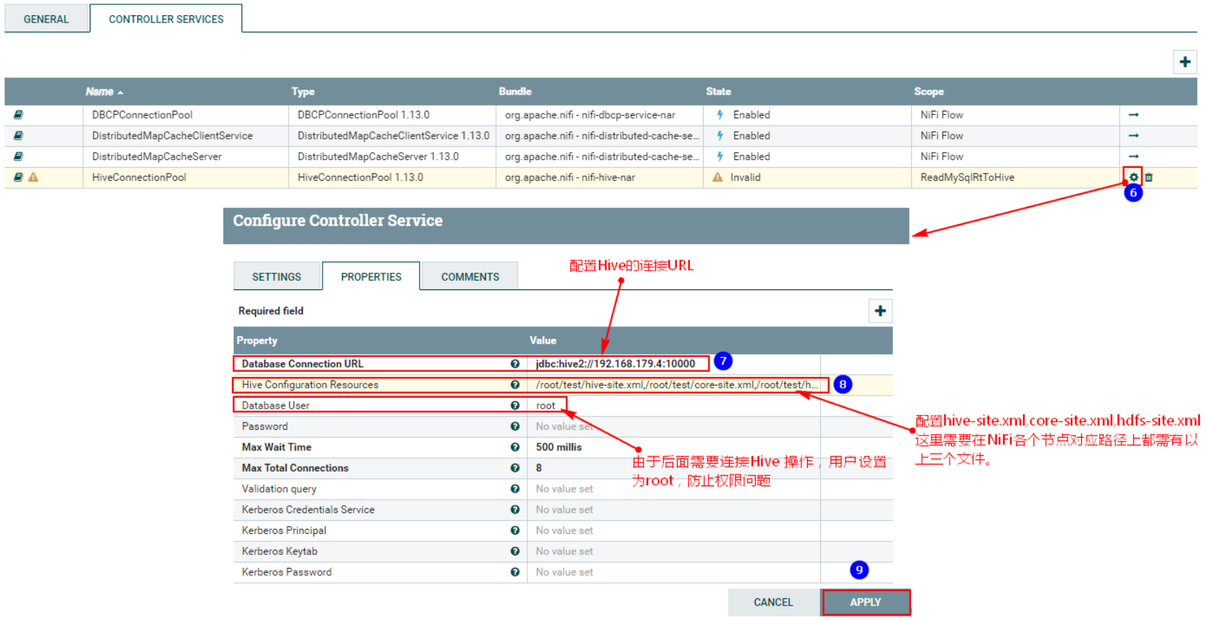Click the warning triangle beside HiveConnectionPool
The width and height of the screenshot is (1207, 620).
coord(33,177)
